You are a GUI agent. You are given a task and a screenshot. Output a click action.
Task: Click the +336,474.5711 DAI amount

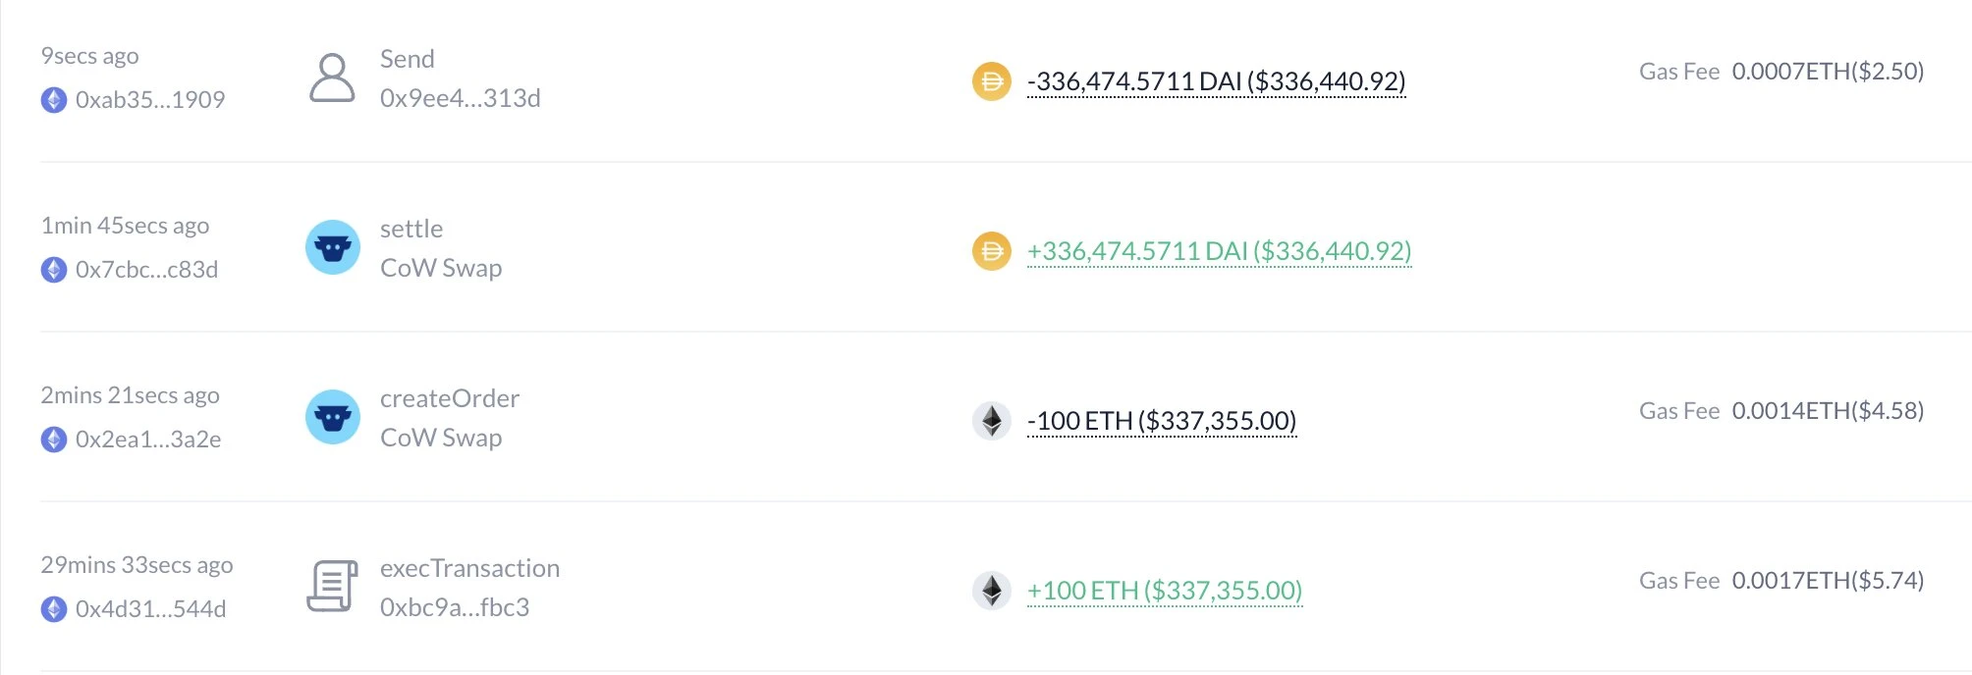click(1219, 251)
